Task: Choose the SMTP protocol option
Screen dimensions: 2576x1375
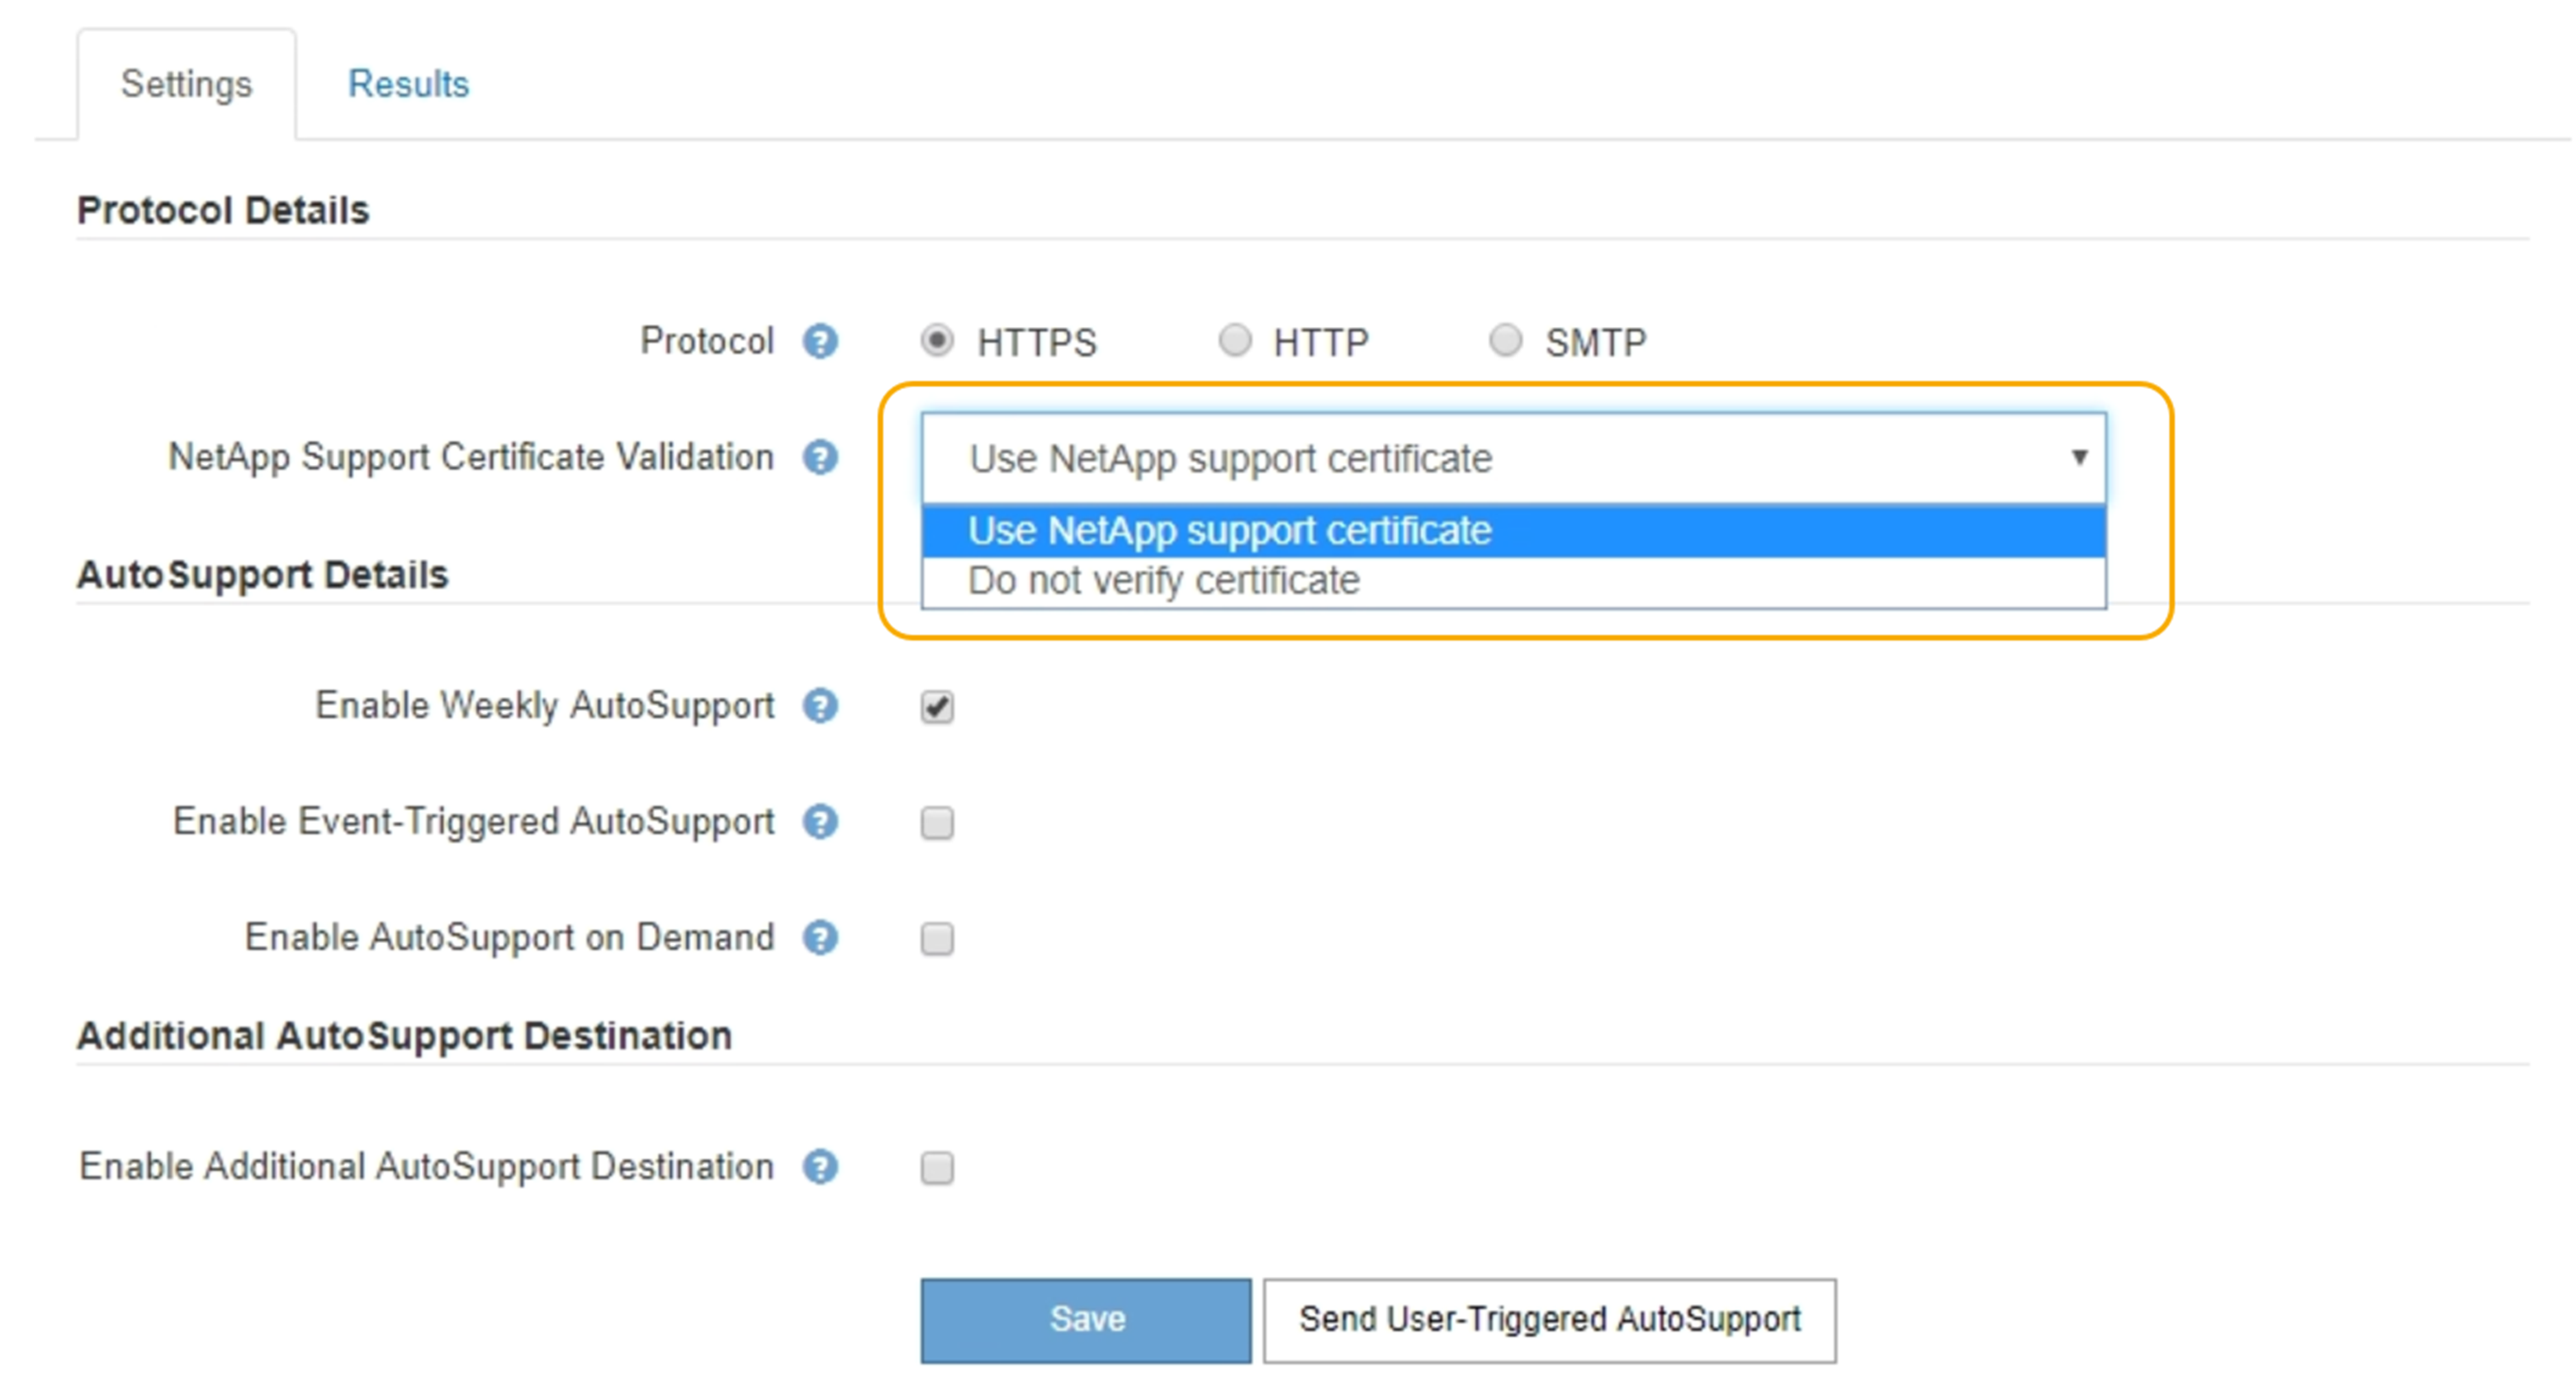Action: click(1505, 341)
